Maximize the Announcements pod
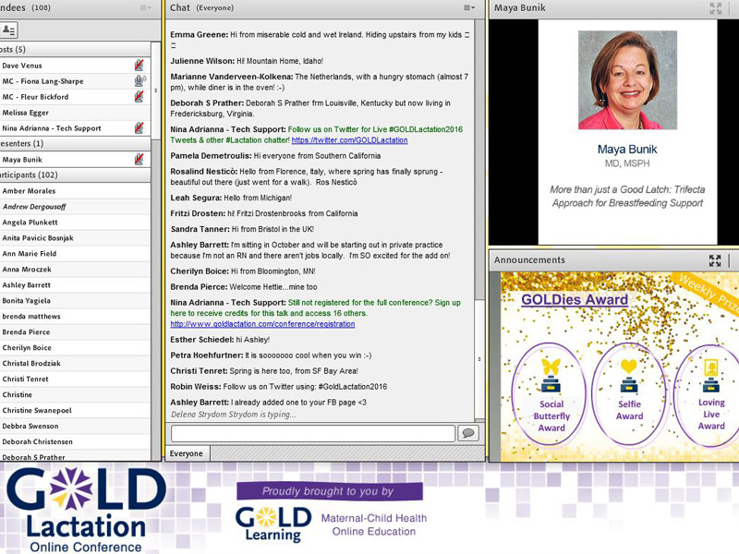 715,260
